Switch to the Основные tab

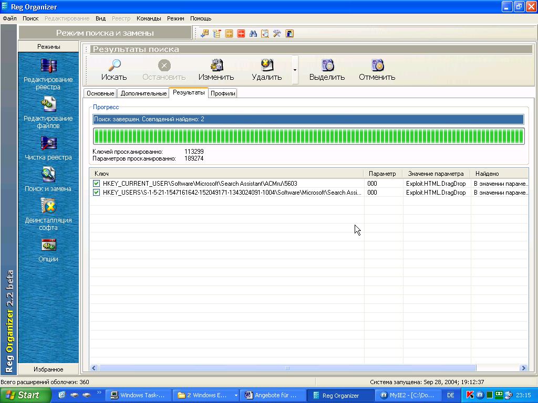[x=100, y=93]
